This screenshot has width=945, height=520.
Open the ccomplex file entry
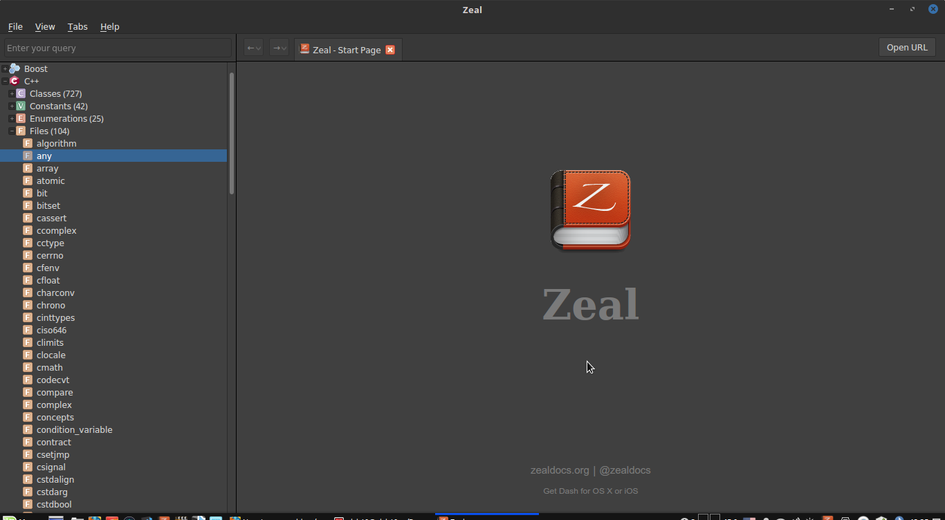coord(57,230)
